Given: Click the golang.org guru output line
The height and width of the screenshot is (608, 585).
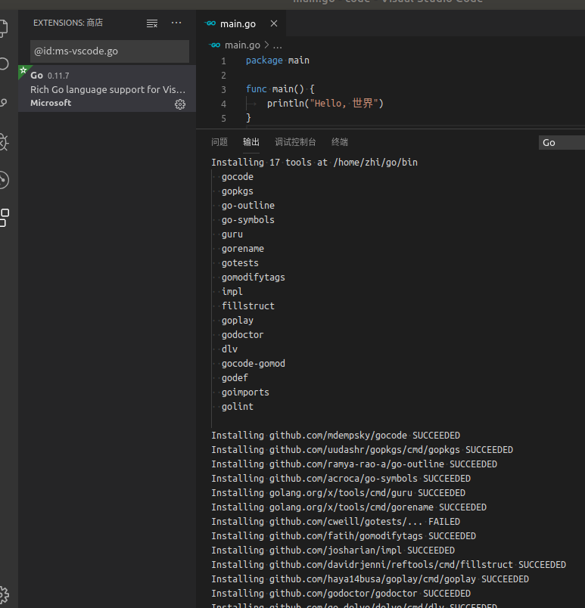Looking at the screenshot, I should (338, 493).
